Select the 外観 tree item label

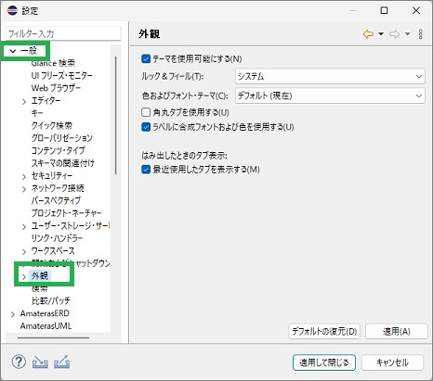click(x=40, y=275)
